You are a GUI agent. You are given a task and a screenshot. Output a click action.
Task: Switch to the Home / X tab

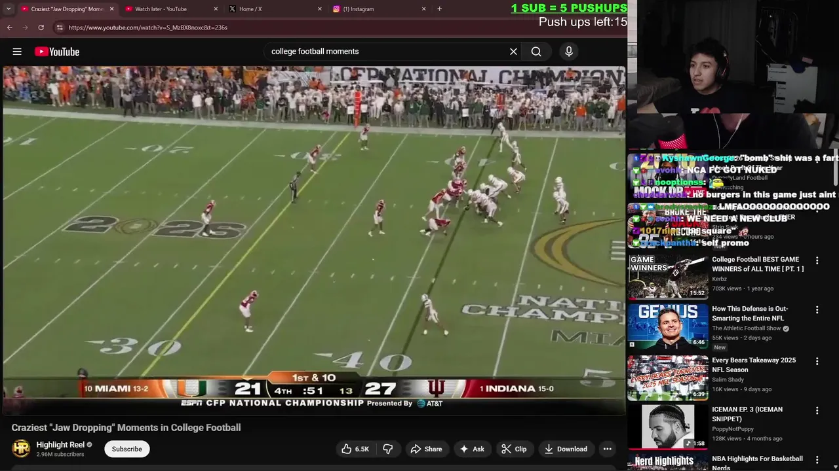tap(275, 9)
